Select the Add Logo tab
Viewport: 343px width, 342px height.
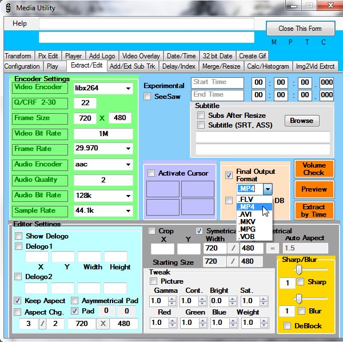pyautogui.click(x=102, y=56)
